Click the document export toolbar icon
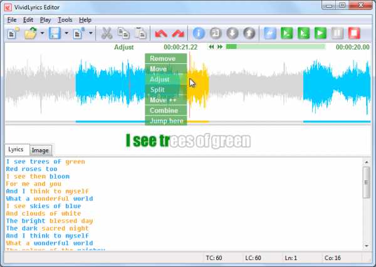Viewport: 376px width, 267px height. (79, 33)
